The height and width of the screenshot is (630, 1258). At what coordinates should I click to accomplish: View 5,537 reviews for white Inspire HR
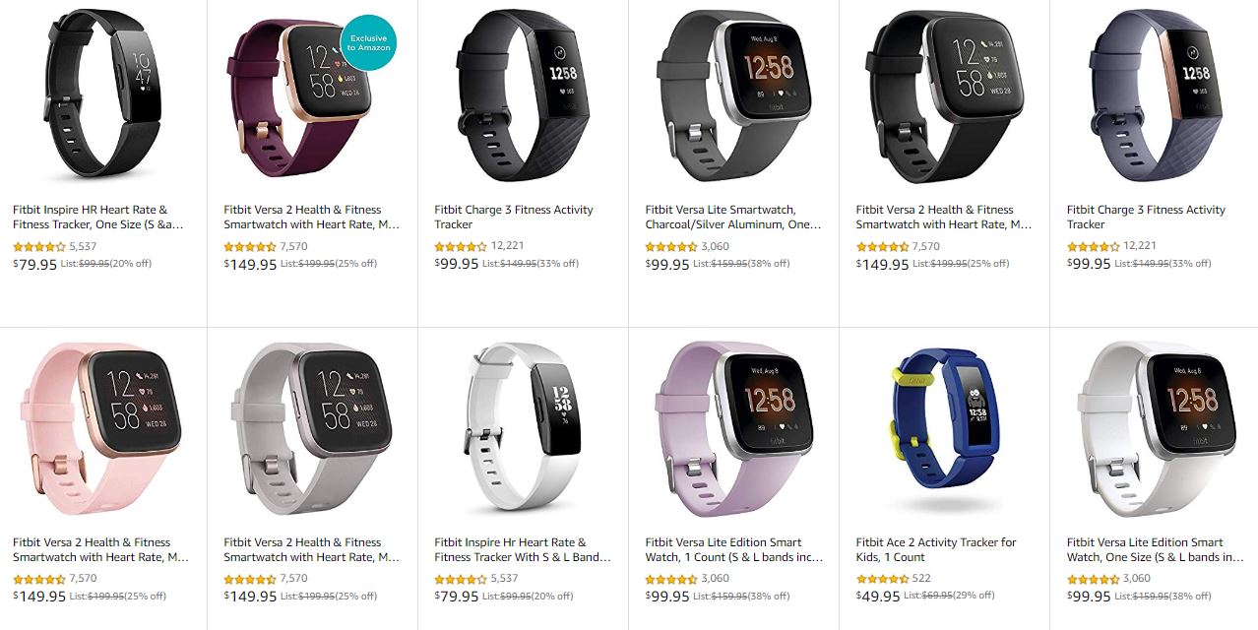(504, 579)
